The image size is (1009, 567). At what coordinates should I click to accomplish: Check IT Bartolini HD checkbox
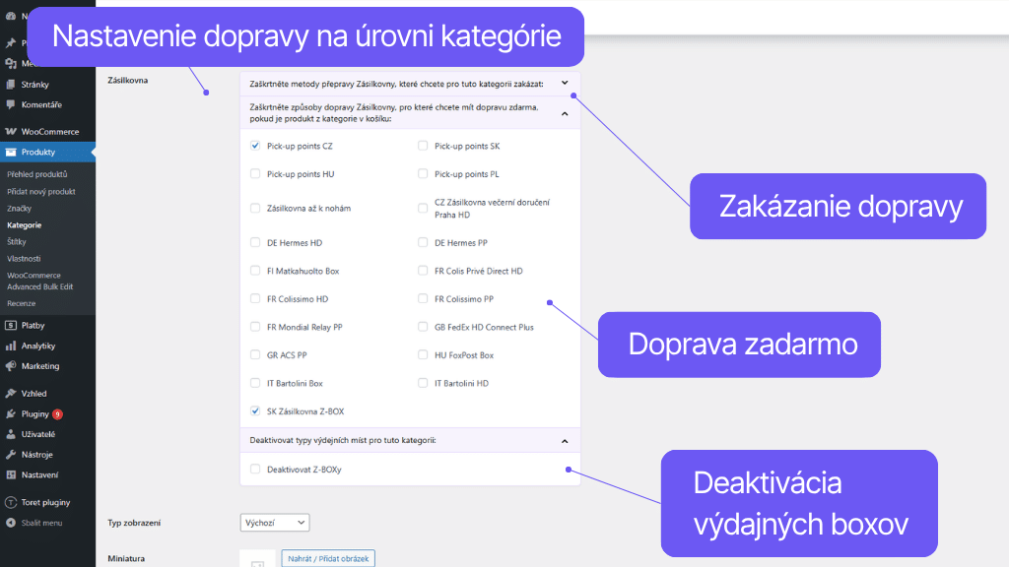tap(423, 383)
